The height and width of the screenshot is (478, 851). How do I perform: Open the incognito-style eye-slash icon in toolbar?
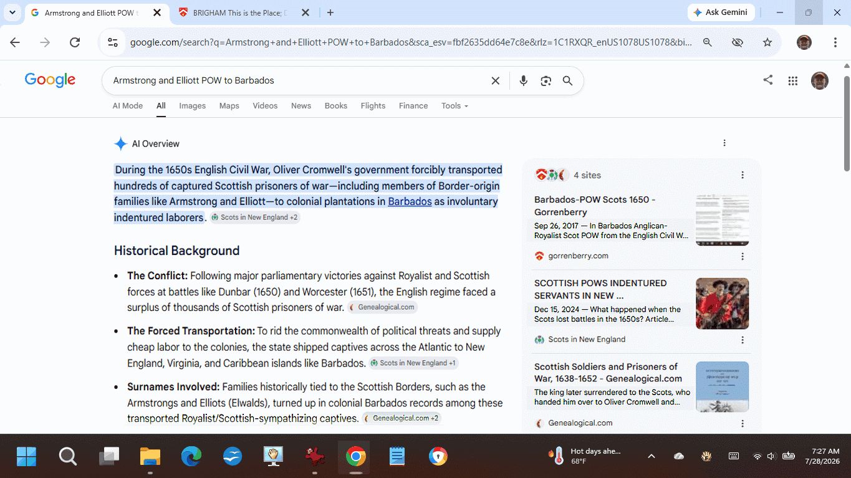pyautogui.click(x=738, y=42)
